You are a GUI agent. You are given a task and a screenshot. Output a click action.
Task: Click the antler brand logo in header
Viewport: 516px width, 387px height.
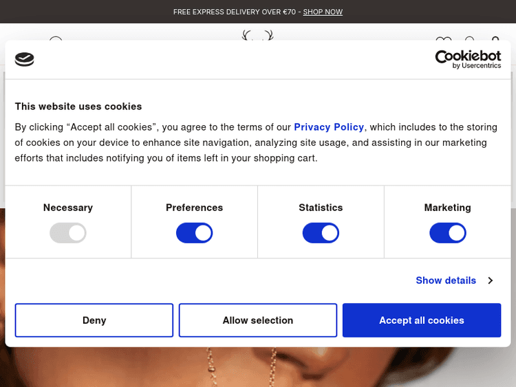click(258, 35)
